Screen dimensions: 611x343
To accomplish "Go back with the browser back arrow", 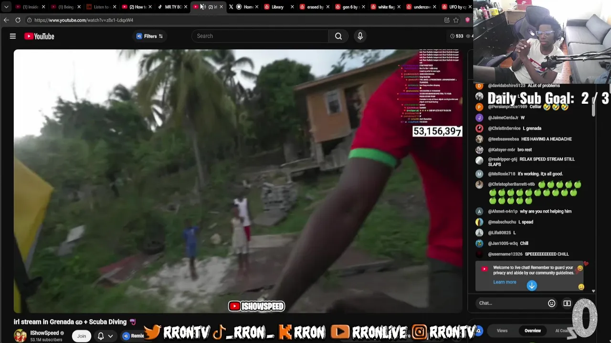I will 6,20.
